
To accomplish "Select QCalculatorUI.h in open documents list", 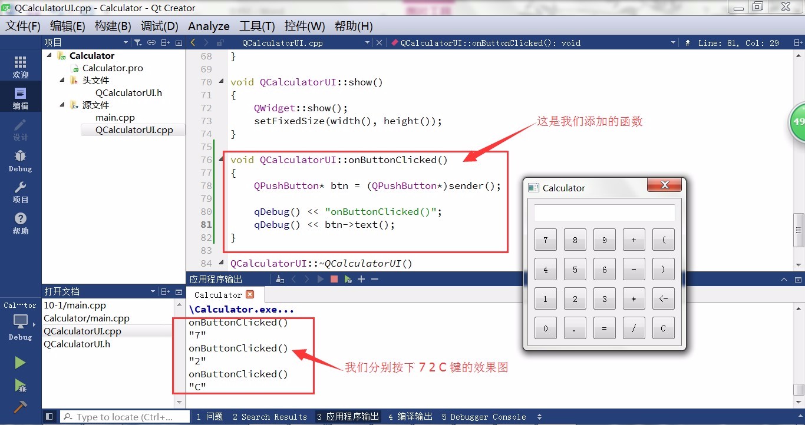I will (x=77, y=344).
